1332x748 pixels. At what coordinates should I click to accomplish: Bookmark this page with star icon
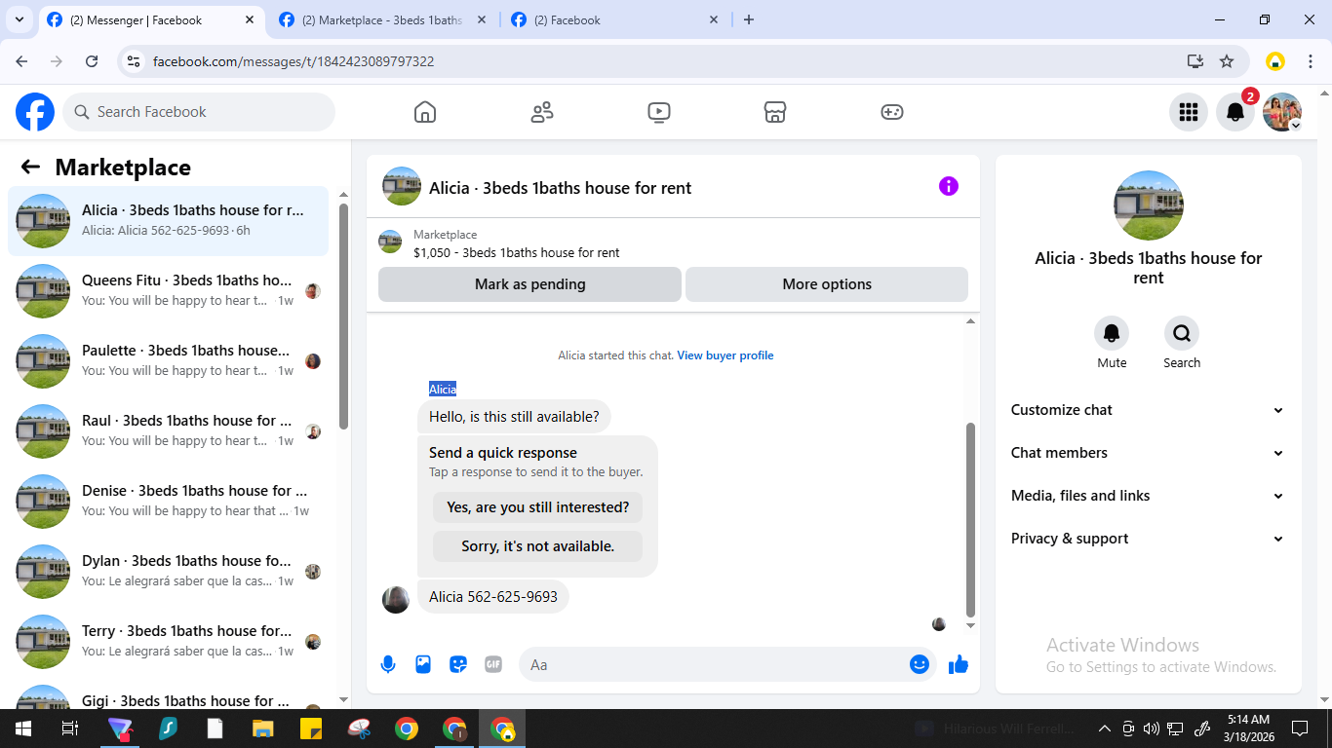click(1227, 61)
